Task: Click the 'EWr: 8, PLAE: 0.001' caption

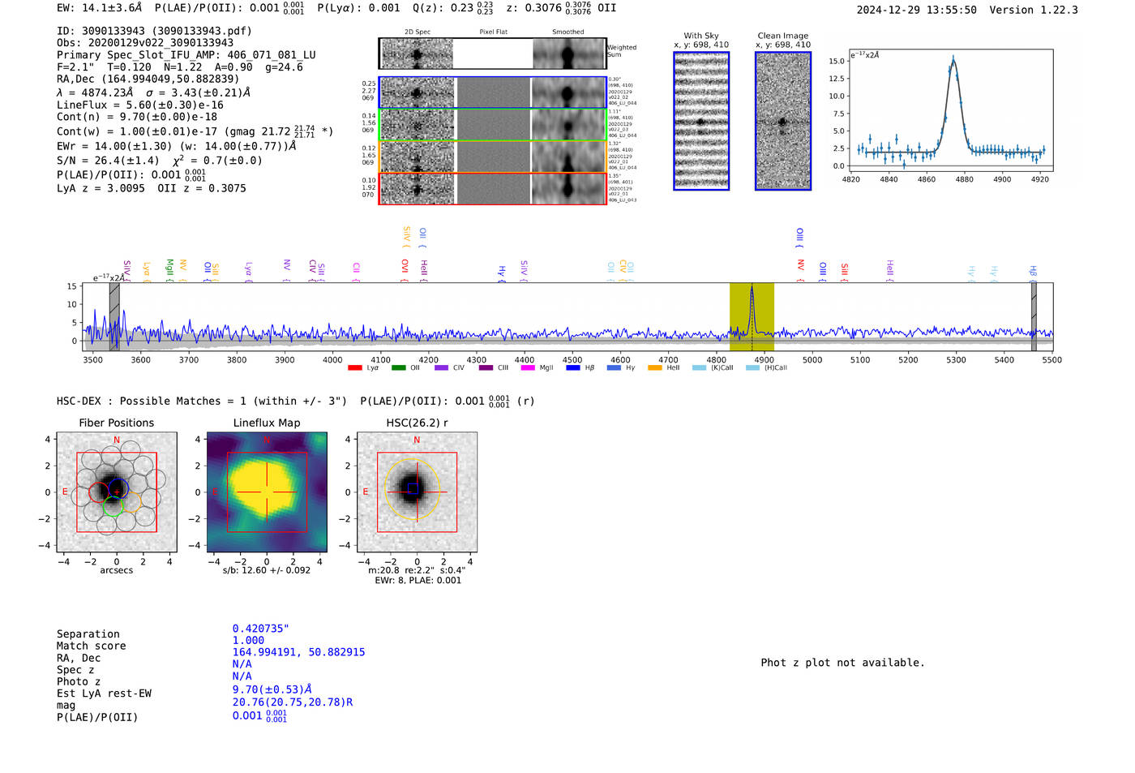Action: click(x=418, y=580)
